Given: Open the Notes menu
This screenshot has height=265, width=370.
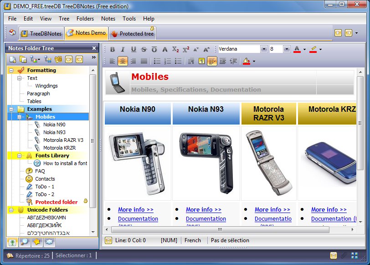Looking at the screenshot, I should [x=108, y=18].
